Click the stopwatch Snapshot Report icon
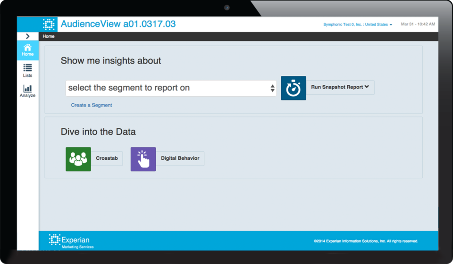This screenshot has width=453, height=264. point(293,88)
